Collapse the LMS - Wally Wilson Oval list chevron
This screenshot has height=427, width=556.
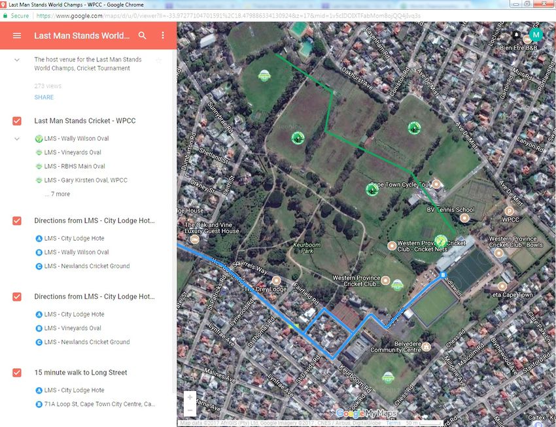pyautogui.click(x=16, y=139)
